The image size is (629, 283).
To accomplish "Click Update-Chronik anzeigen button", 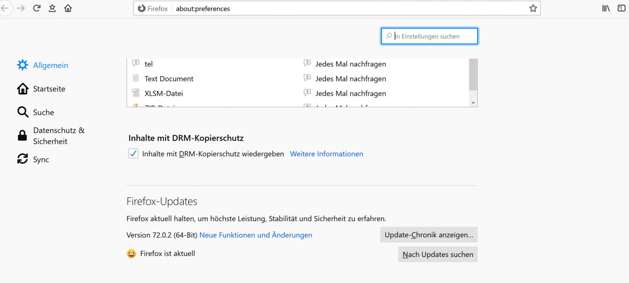I will (429, 235).
